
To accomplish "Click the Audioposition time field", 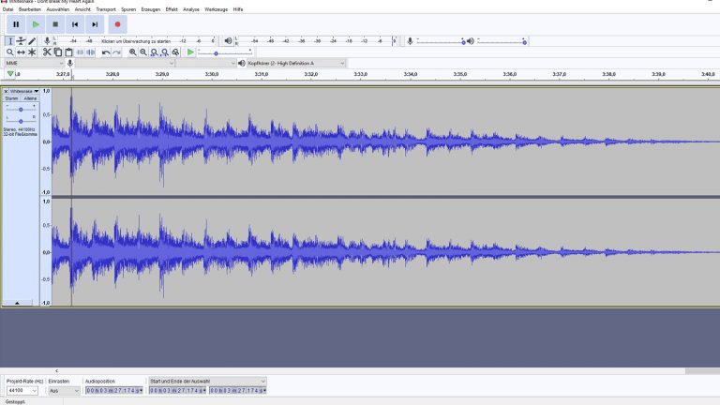I will pos(114,390).
